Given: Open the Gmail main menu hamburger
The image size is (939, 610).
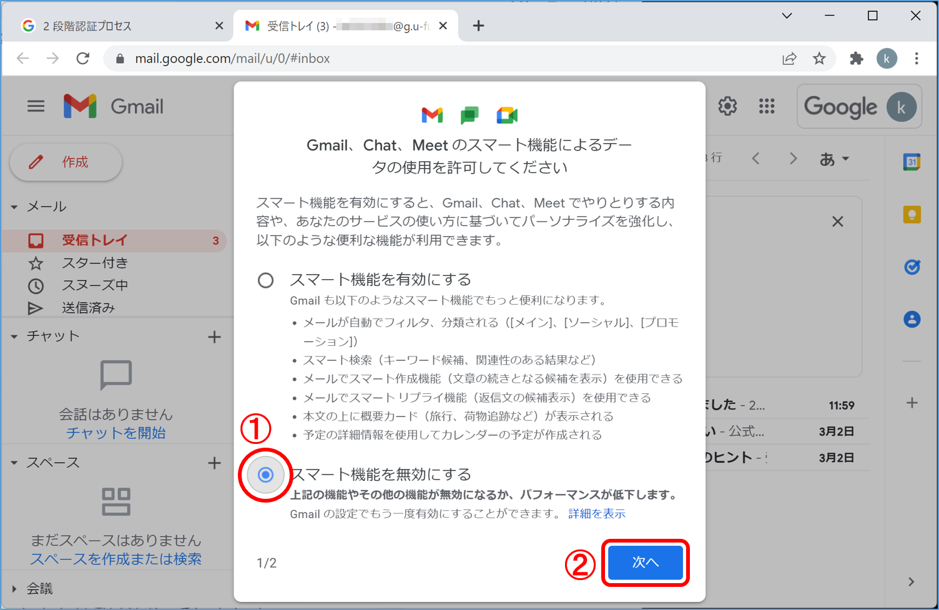Looking at the screenshot, I should pos(36,106).
